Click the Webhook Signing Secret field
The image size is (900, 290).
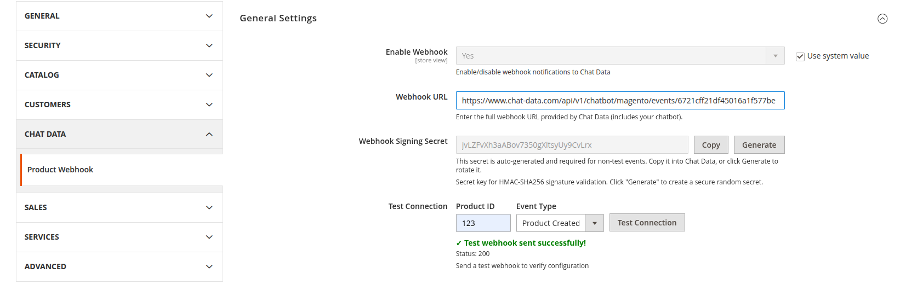(x=572, y=145)
